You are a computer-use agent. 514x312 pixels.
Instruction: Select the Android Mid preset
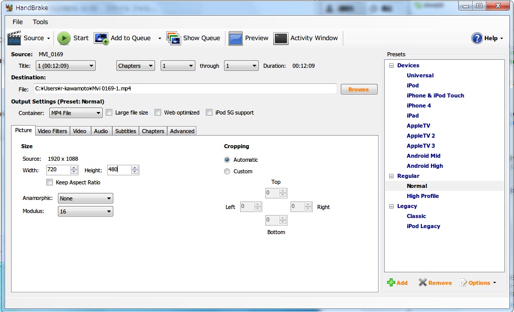coord(423,156)
